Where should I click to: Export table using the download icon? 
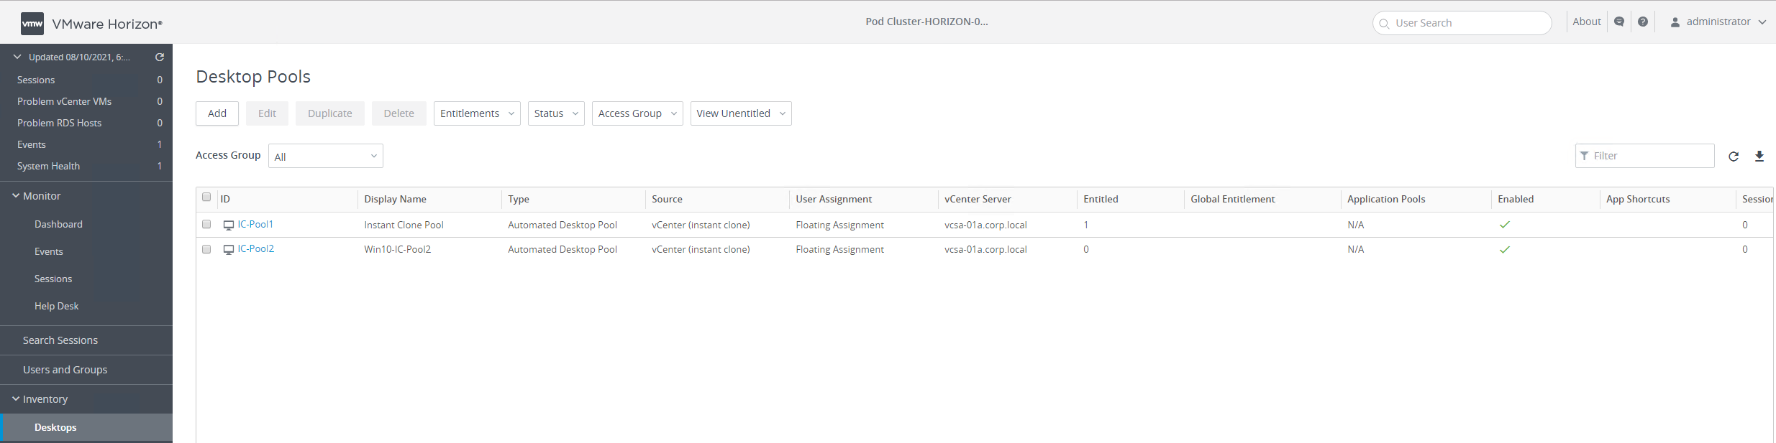coord(1759,157)
